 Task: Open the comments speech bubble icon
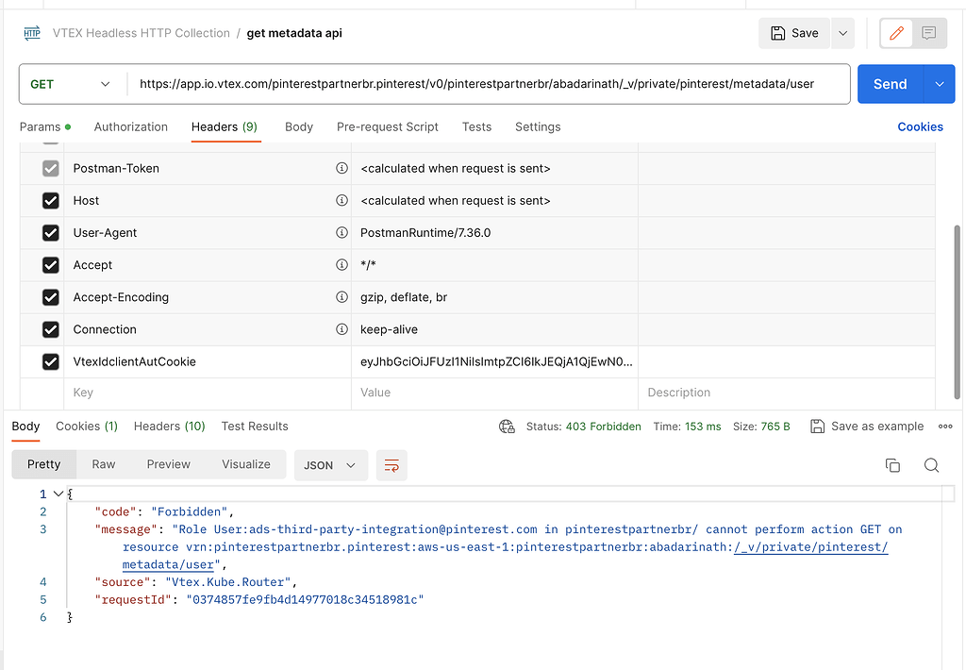pyautogui.click(x=929, y=33)
